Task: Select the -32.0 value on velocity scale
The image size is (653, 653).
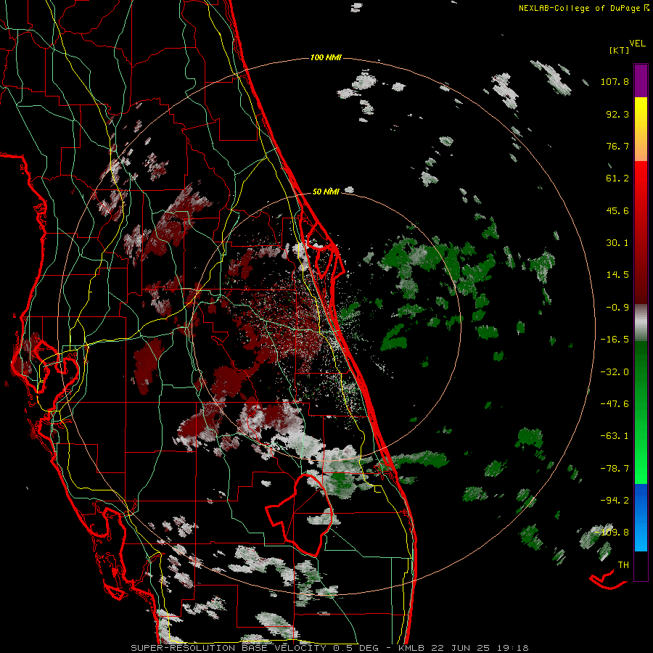Action: click(615, 372)
